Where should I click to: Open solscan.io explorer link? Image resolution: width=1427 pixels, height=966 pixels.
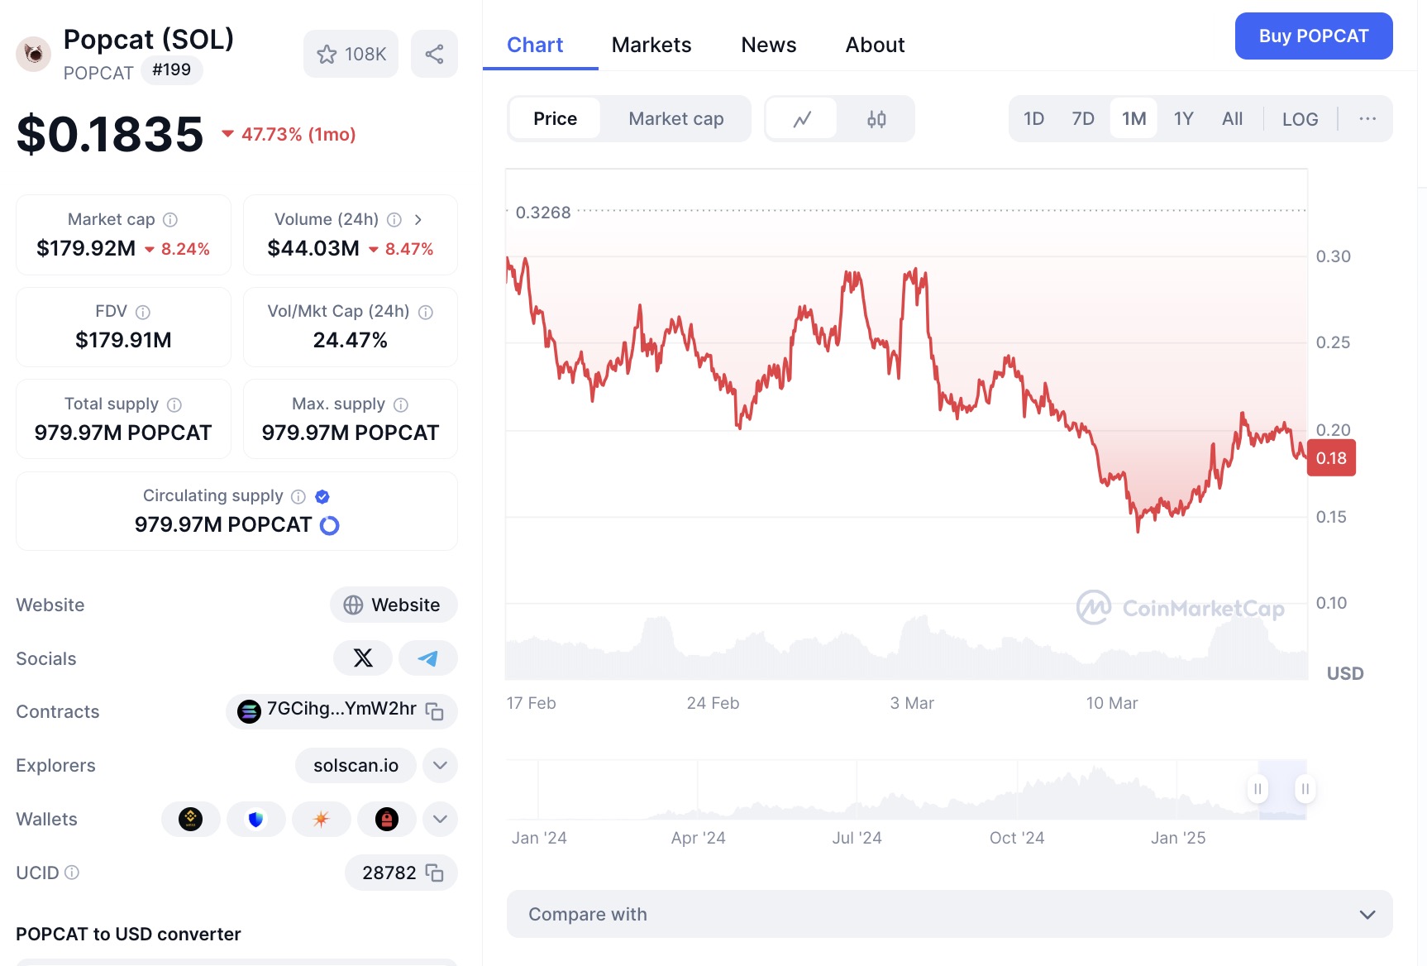(356, 765)
